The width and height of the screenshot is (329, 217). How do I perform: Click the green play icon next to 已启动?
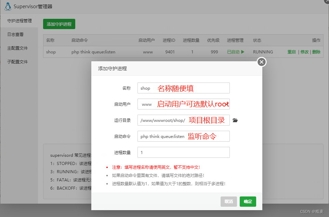point(242,52)
